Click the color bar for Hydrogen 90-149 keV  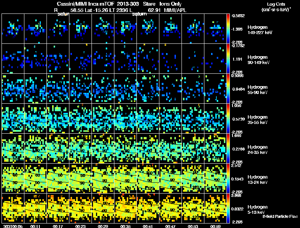pyautogui.click(x=228, y=59)
